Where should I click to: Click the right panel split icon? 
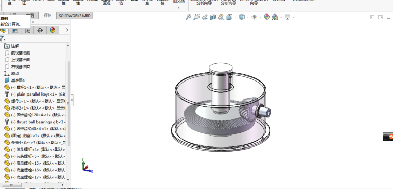(381, 17)
